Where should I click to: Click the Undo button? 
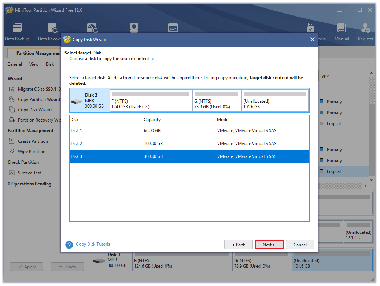[x=67, y=267]
